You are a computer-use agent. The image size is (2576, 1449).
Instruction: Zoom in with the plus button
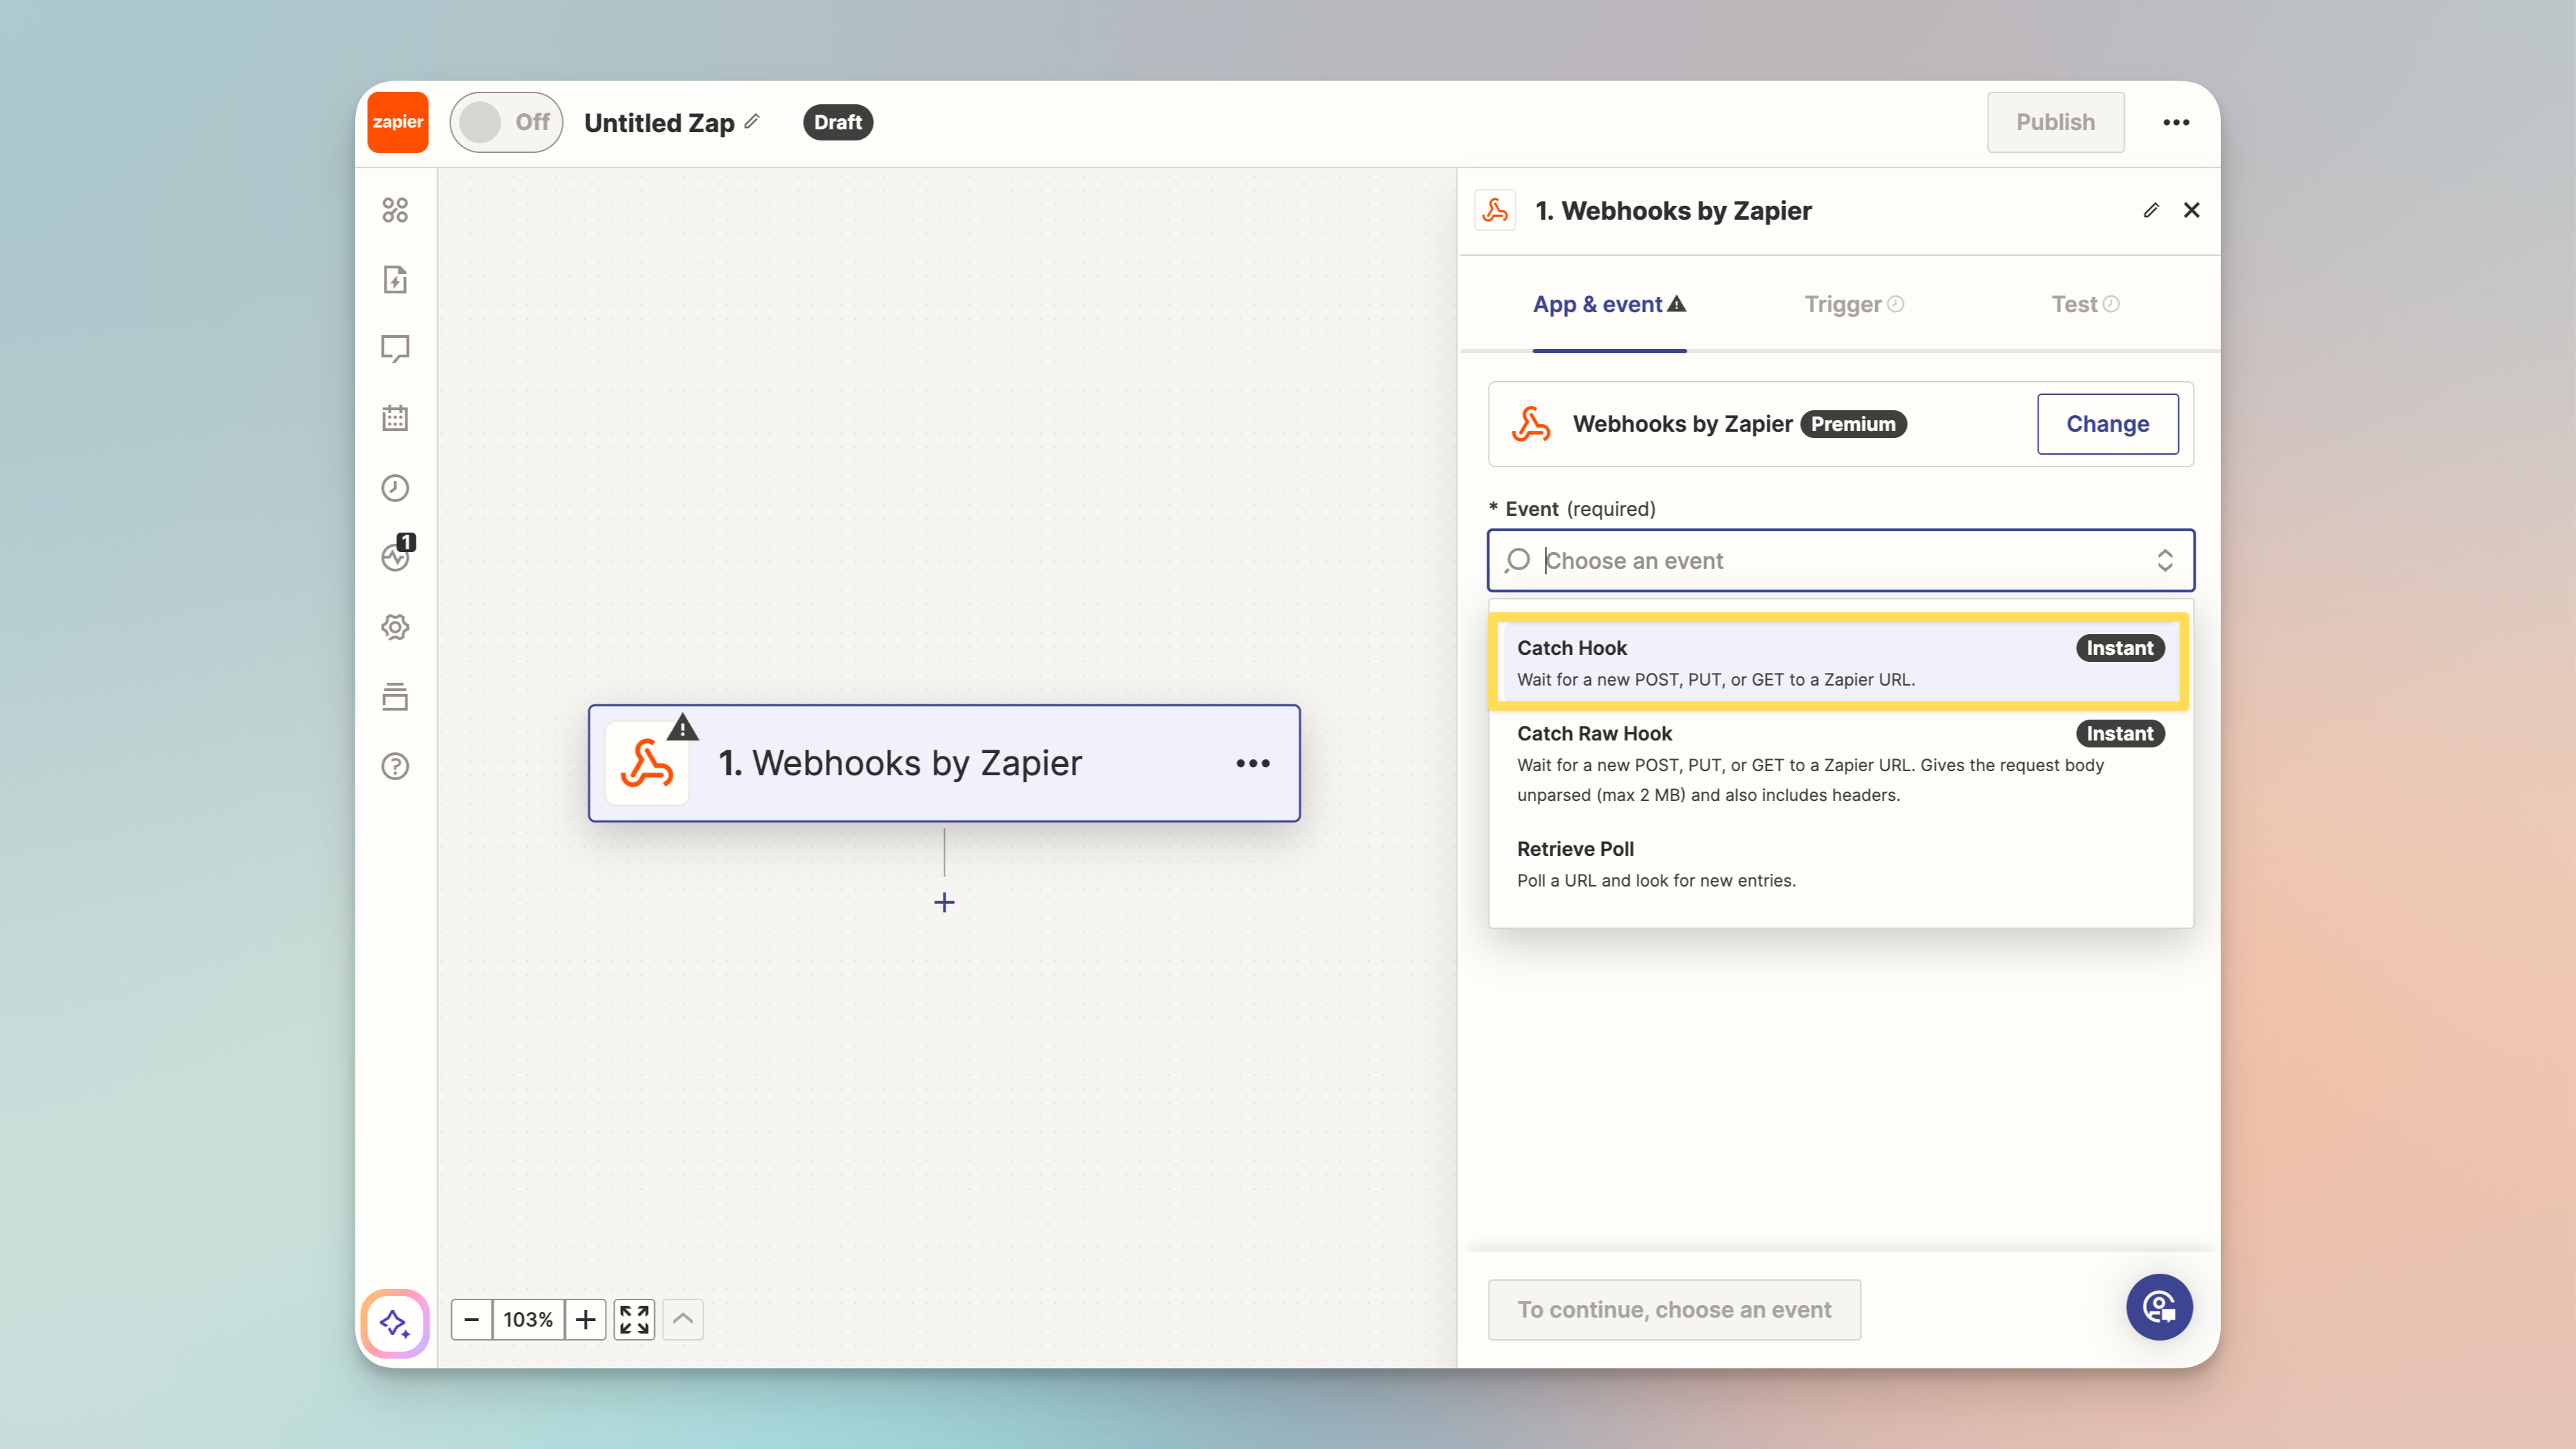pos(586,1320)
